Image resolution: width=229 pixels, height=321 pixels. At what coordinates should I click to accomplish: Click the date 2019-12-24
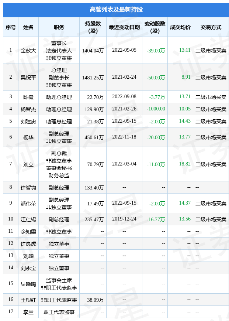tap(124, 219)
